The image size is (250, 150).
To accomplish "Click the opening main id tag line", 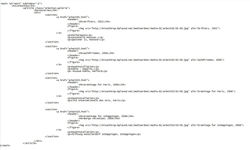I will [21, 4].
